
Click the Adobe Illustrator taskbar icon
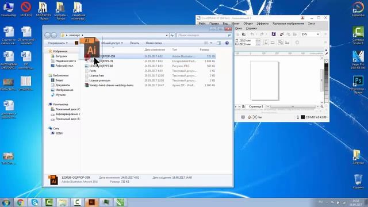click(x=91, y=202)
